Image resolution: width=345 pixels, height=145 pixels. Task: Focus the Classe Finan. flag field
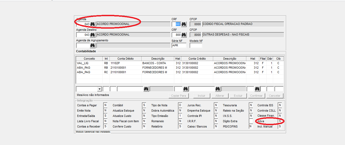(x=280, y=116)
